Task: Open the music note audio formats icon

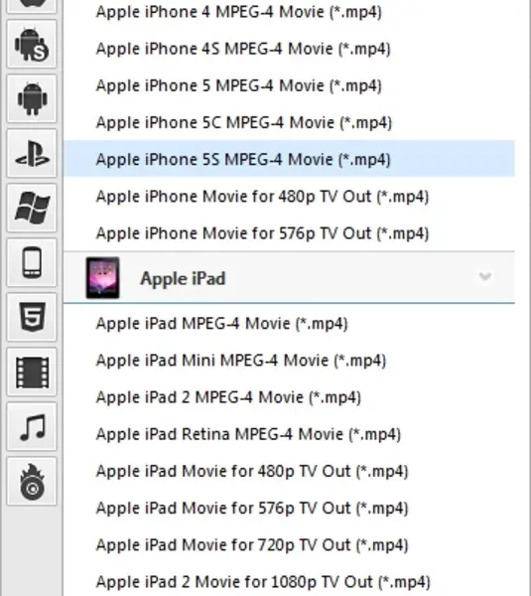Action: tap(32, 427)
